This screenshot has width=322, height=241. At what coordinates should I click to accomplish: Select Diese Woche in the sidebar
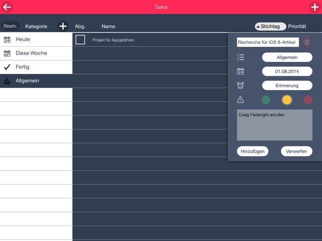pyautogui.click(x=36, y=53)
